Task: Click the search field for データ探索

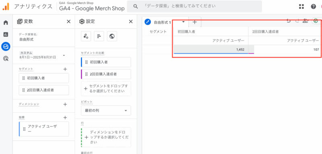Action: 194,6
